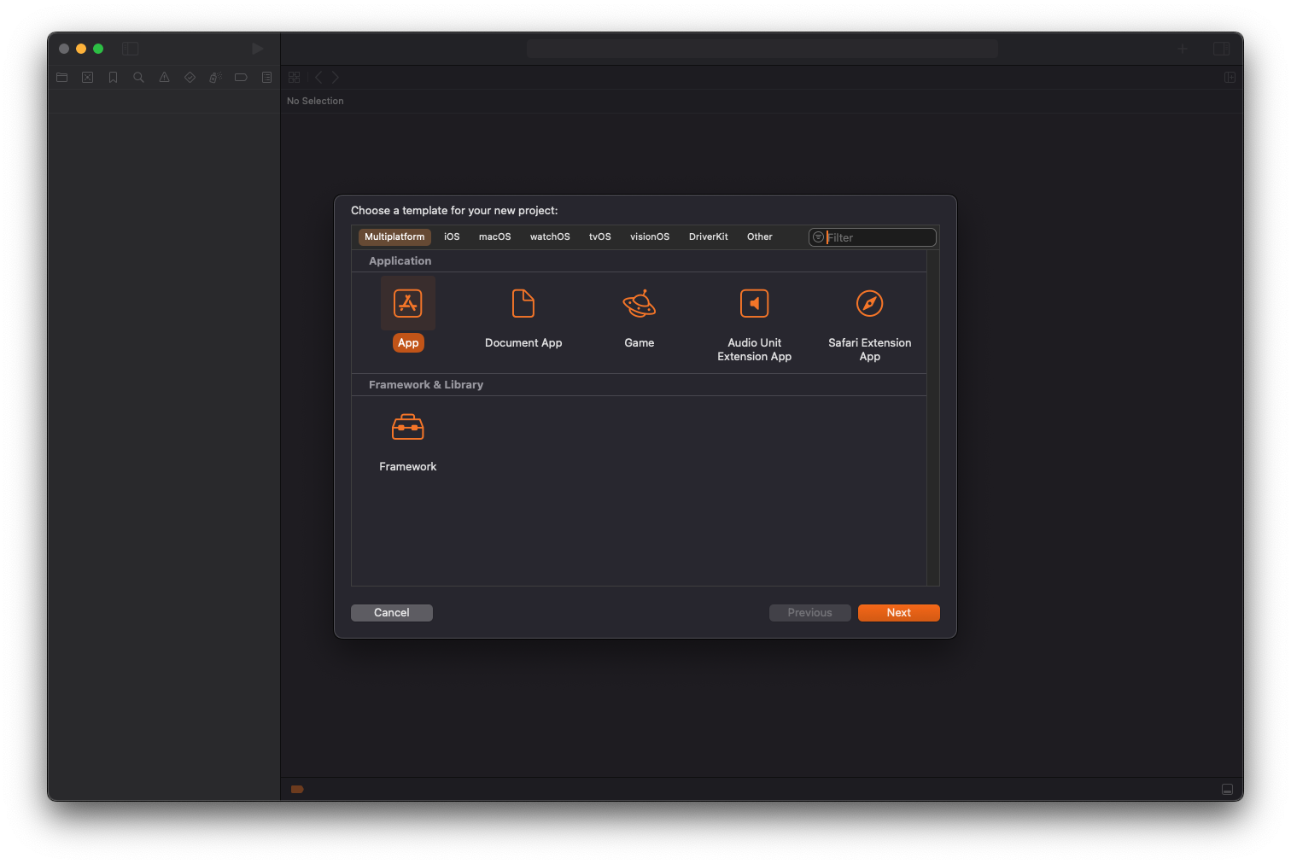
Task: Click the Document App label text
Action: 523,343
